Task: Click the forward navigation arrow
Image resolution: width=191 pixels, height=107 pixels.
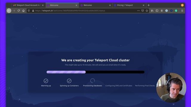Action: pos(14,11)
